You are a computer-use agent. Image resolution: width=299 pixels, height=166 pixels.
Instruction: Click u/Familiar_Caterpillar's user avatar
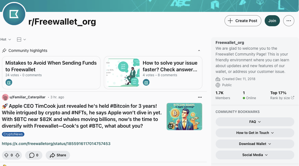point(5,97)
